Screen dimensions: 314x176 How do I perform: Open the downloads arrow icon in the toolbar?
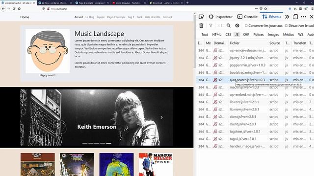290,9
